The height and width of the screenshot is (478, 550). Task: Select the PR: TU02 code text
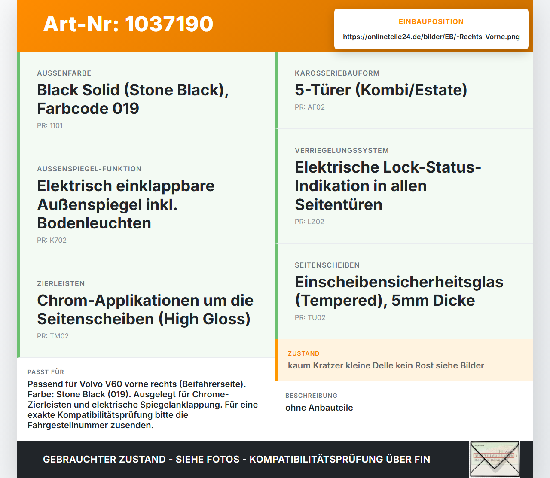tap(310, 317)
